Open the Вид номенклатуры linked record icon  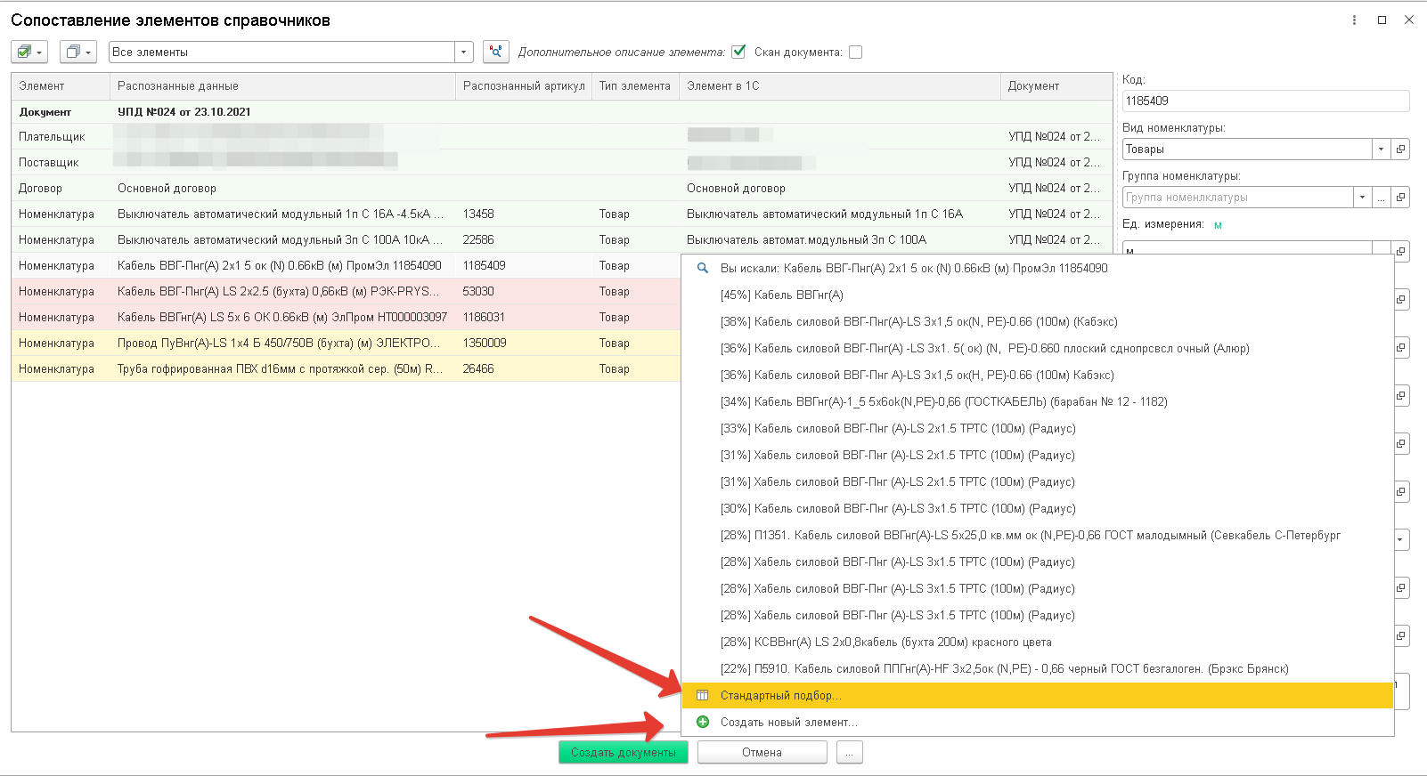click(x=1401, y=150)
